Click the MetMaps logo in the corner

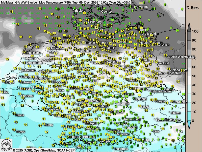tap(7, 145)
